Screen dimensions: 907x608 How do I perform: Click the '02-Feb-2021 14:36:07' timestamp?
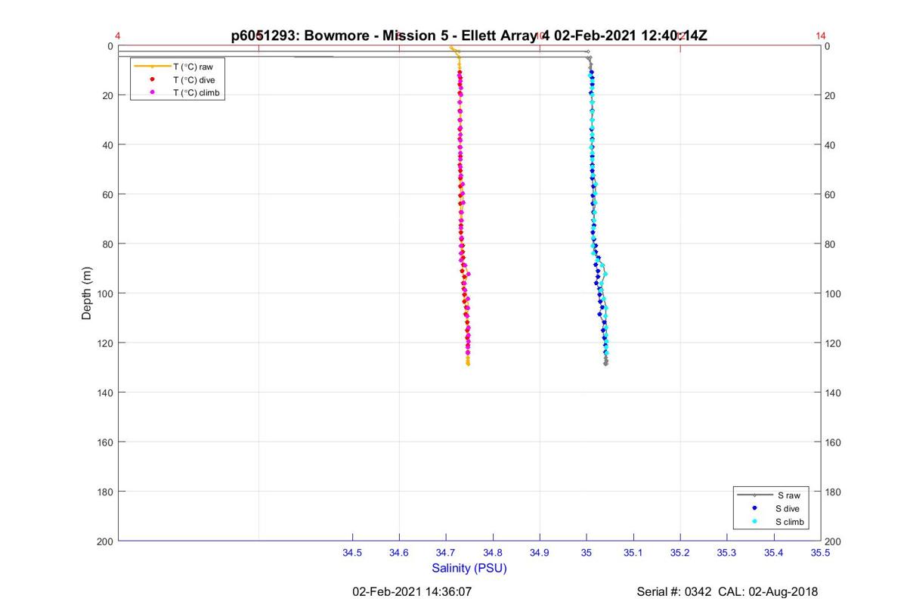coord(413,592)
